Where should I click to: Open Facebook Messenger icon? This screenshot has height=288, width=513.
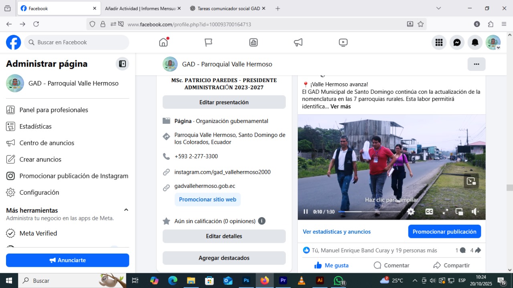point(457,42)
